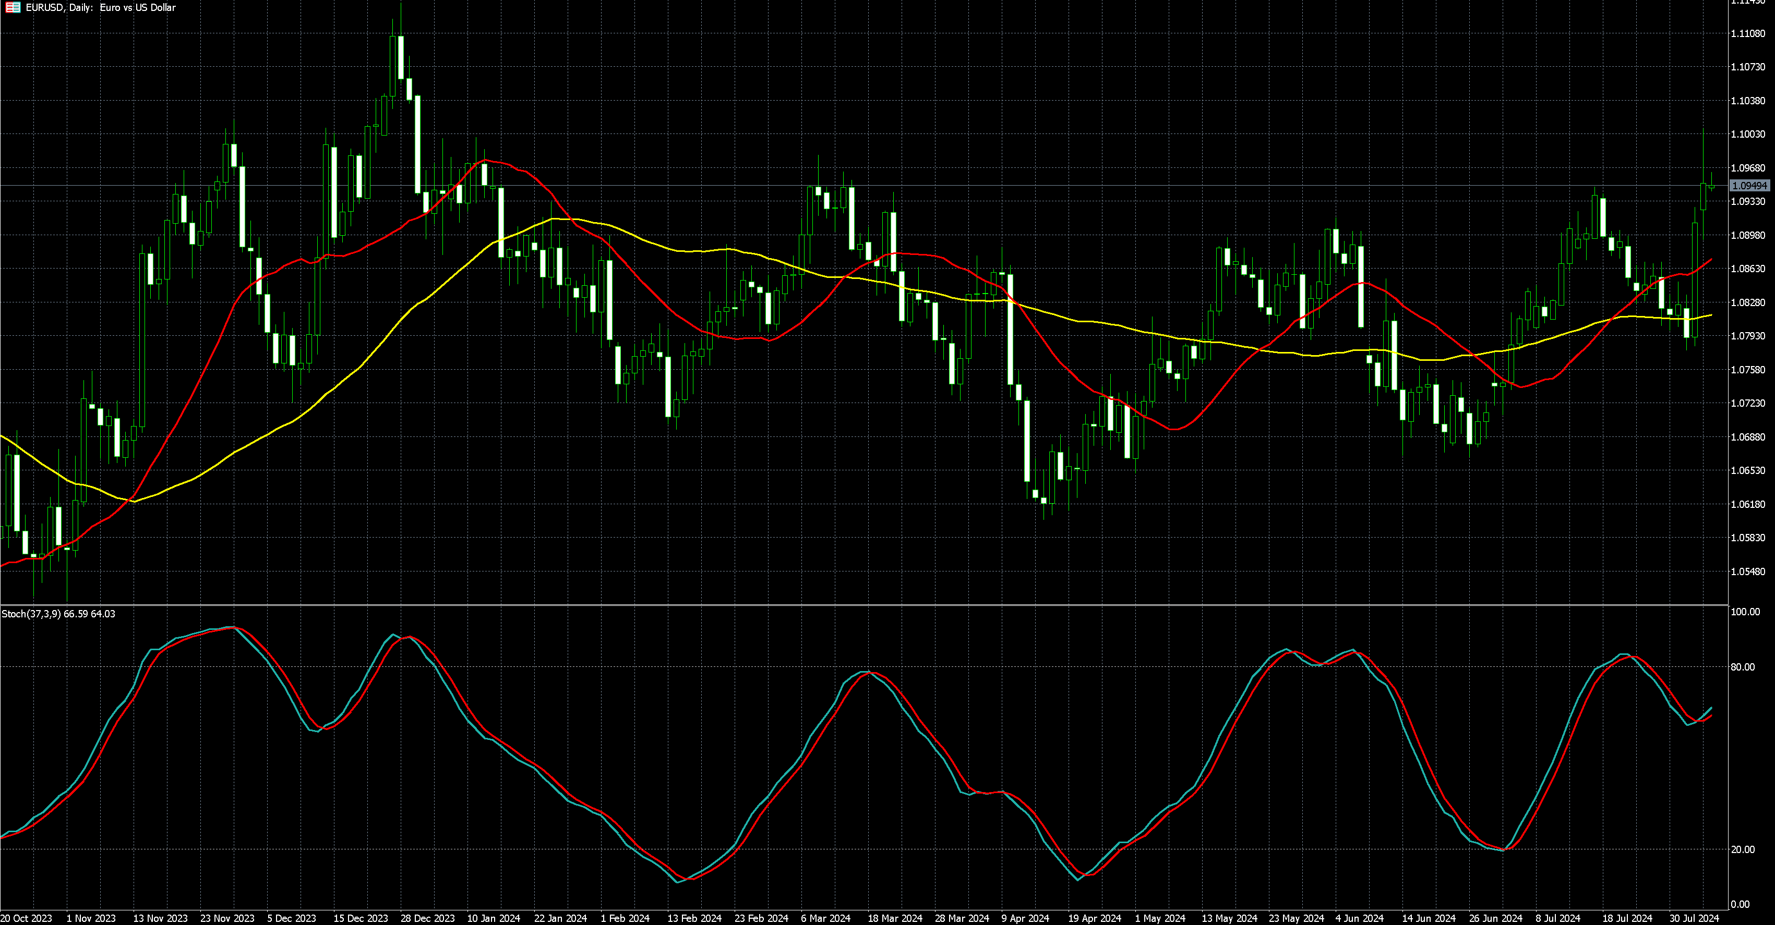The width and height of the screenshot is (1775, 925).
Task: Click the 1.08280 price axis label
Action: click(x=1747, y=302)
